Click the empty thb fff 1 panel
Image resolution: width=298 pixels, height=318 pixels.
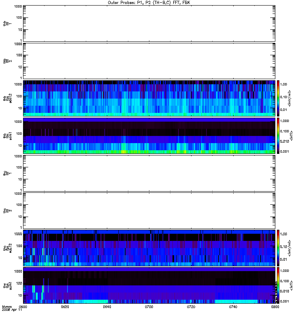point(149,23)
